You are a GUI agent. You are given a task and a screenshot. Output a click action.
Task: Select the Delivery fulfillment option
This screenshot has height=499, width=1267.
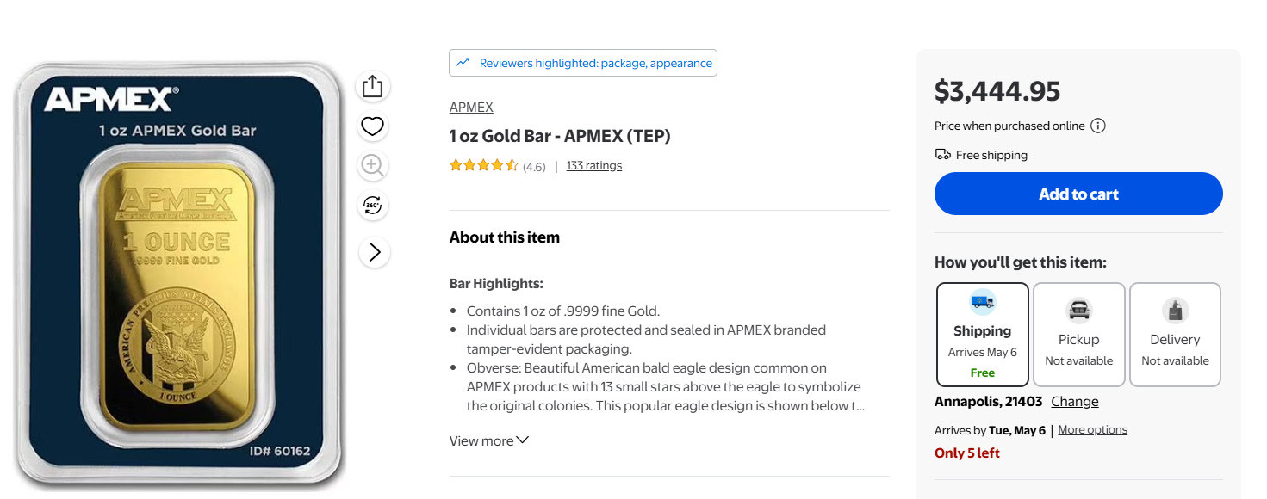(1175, 335)
